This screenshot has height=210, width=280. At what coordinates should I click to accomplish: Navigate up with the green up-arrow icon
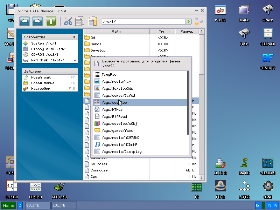(x=51, y=21)
